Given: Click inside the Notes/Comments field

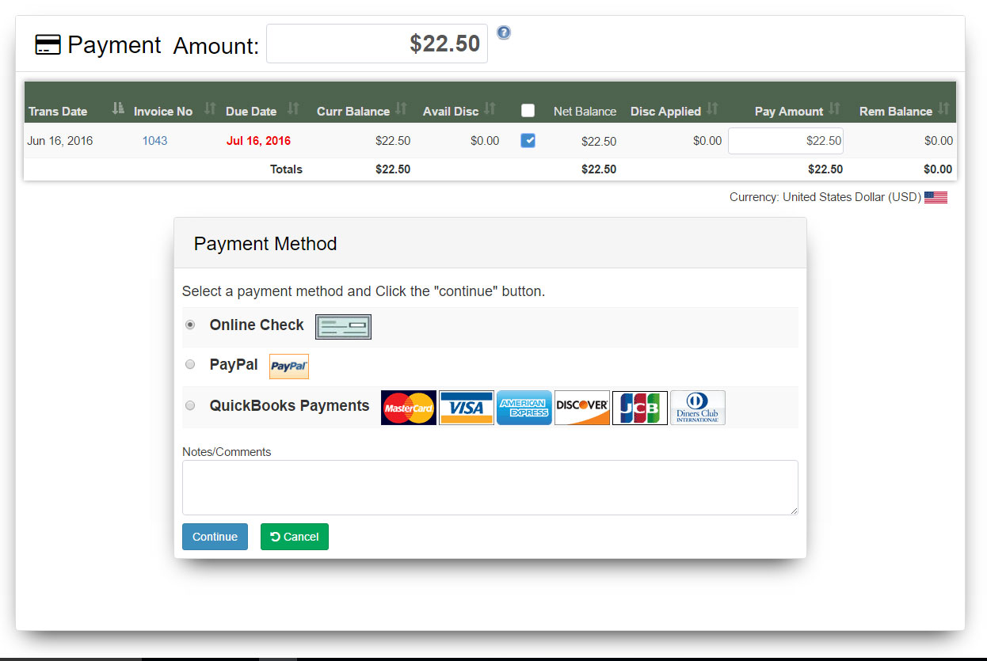Looking at the screenshot, I should pyautogui.click(x=490, y=487).
